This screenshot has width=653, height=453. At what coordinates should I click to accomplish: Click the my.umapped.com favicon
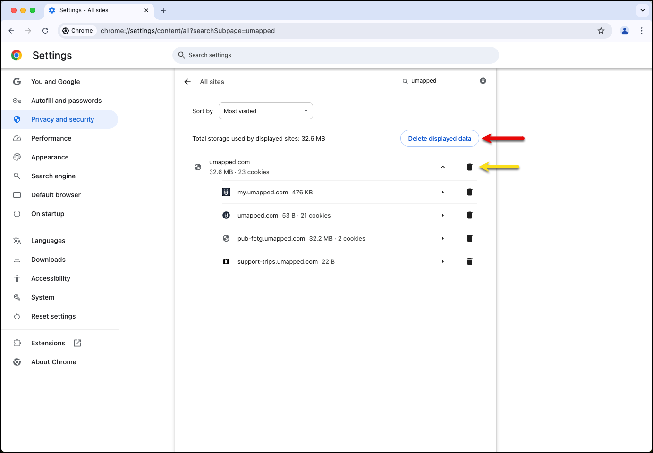click(x=226, y=192)
